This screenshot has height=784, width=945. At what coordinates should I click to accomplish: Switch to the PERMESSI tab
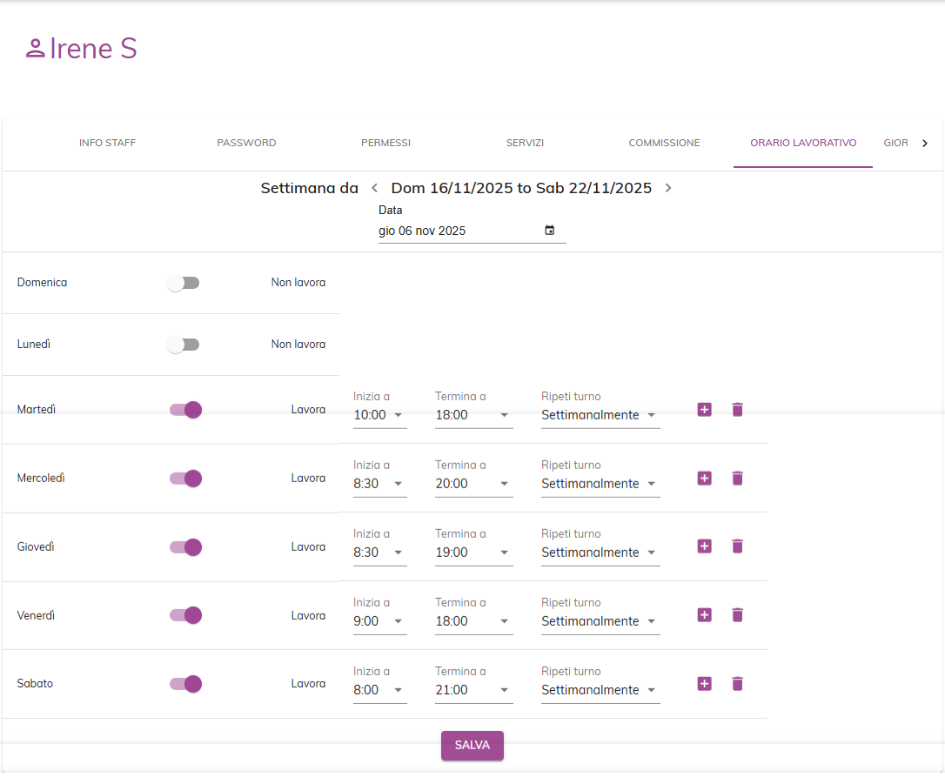[x=385, y=143]
